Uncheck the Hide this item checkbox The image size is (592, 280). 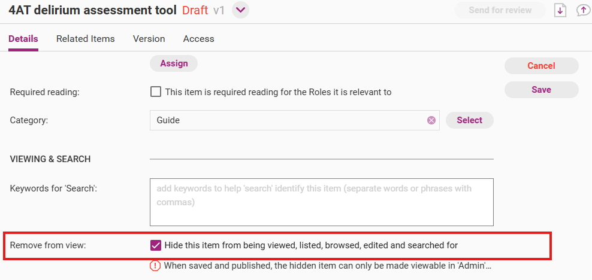point(156,245)
